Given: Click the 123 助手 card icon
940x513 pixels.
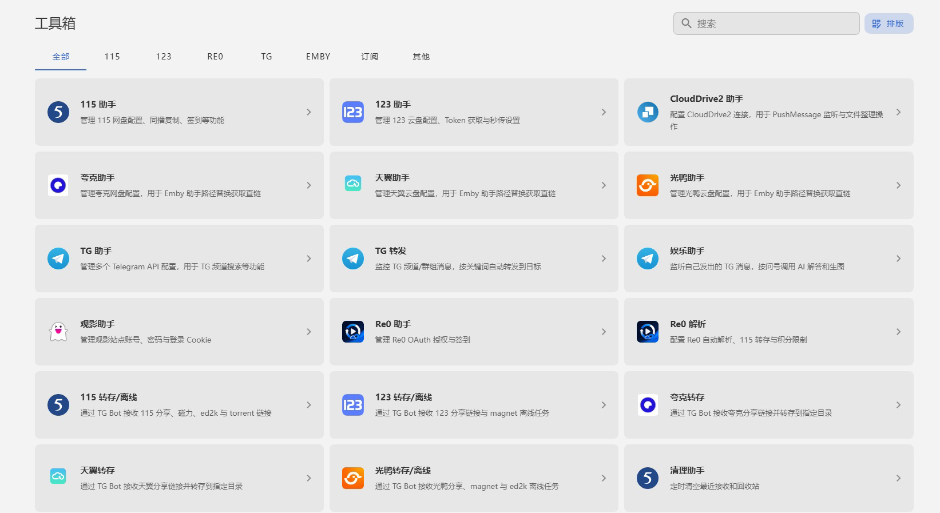Looking at the screenshot, I should click(x=353, y=112).
